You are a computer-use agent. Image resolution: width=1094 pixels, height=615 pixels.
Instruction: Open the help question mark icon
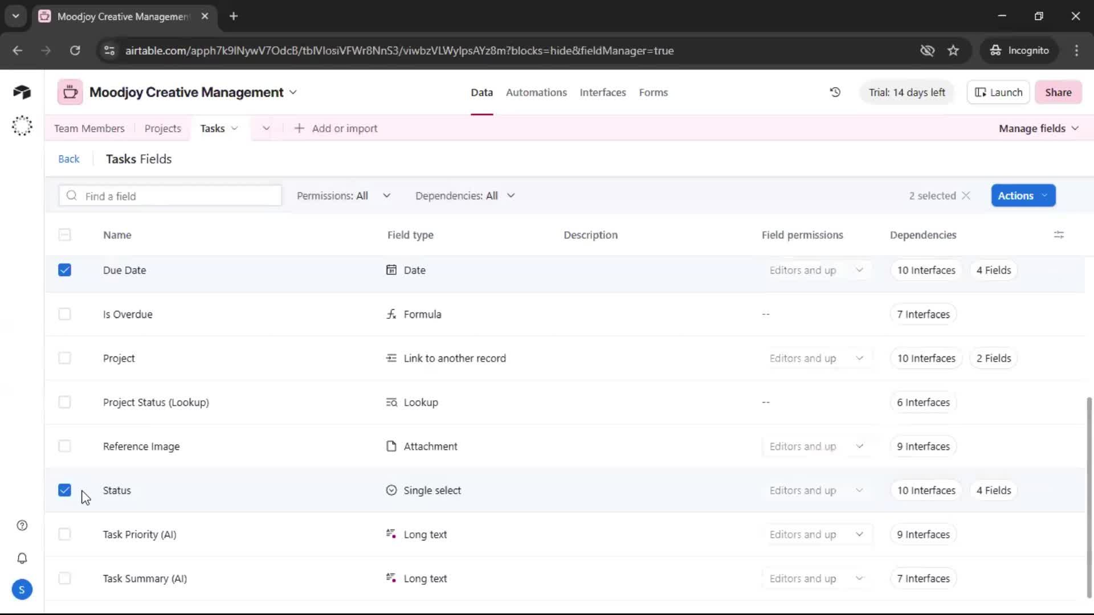point(22,526)
